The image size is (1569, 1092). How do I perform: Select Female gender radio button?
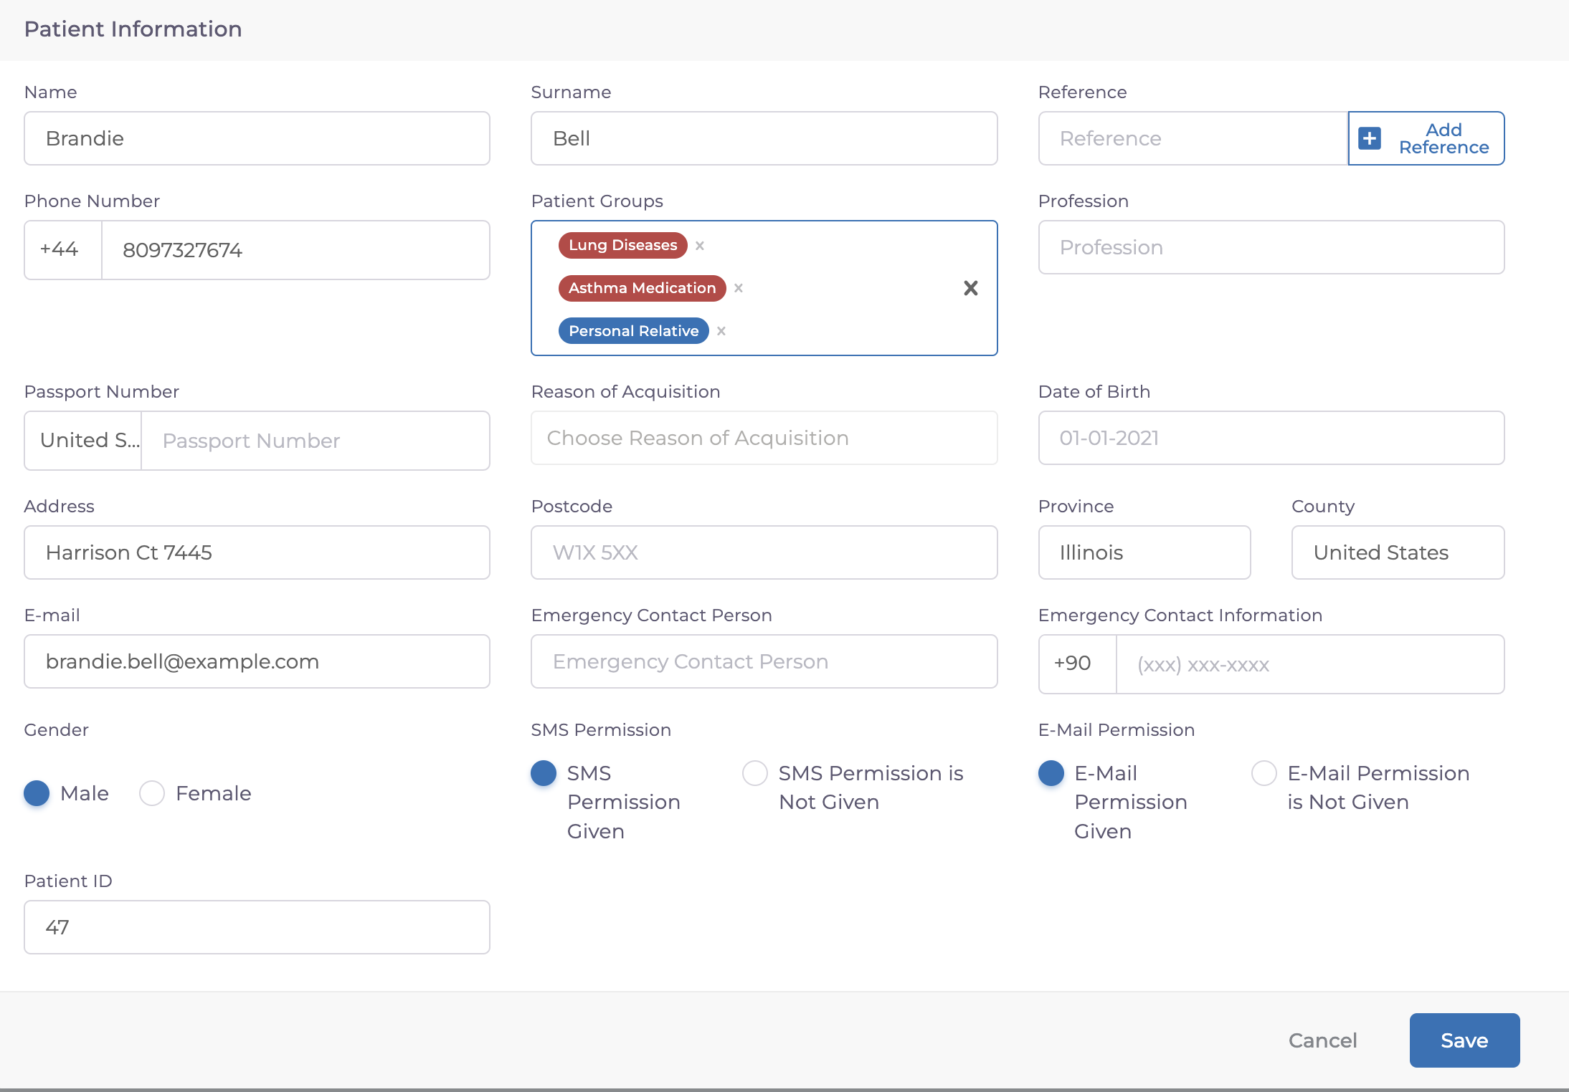[x=152, y=793]
